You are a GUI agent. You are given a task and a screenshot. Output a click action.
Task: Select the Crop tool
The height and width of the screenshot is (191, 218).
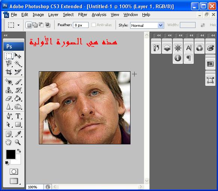pyautogui.click(x=9, y=72)
